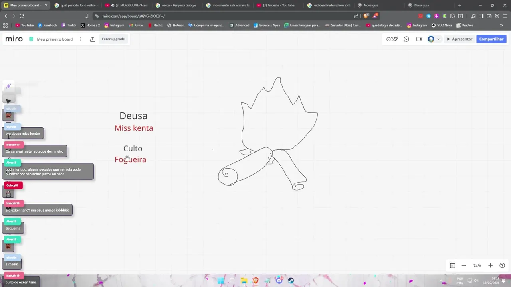Viewport: 511px width, 287px height.
Task: Open the Brave wallet icon
Action: 489,16
